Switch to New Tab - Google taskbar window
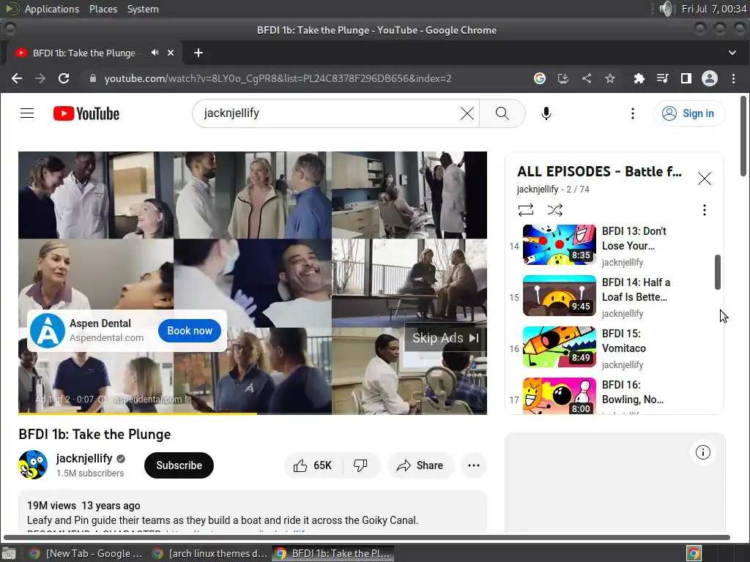The image size is (750, 562). pos(86,553)
